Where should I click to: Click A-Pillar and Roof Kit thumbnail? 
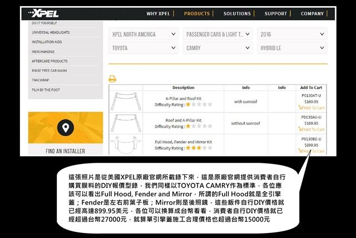pyautogui.click(x=126, y=101)
